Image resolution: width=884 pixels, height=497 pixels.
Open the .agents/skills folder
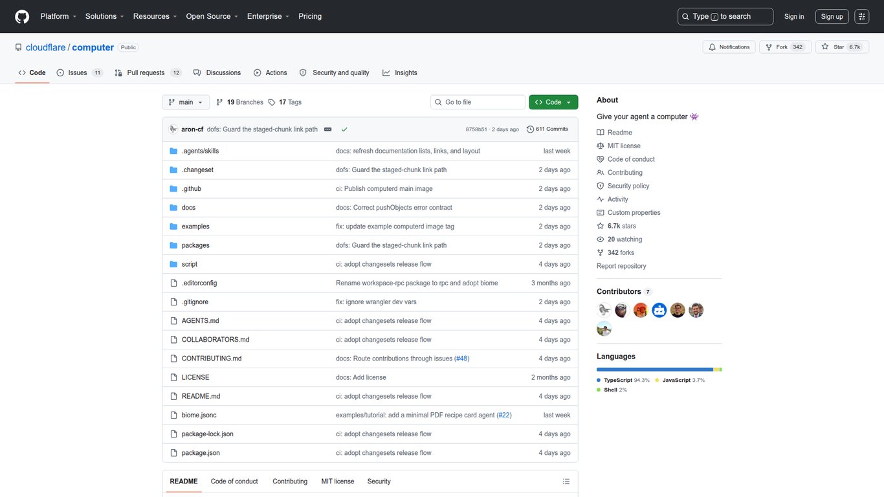pyautogui.click(x=200, y=151)
